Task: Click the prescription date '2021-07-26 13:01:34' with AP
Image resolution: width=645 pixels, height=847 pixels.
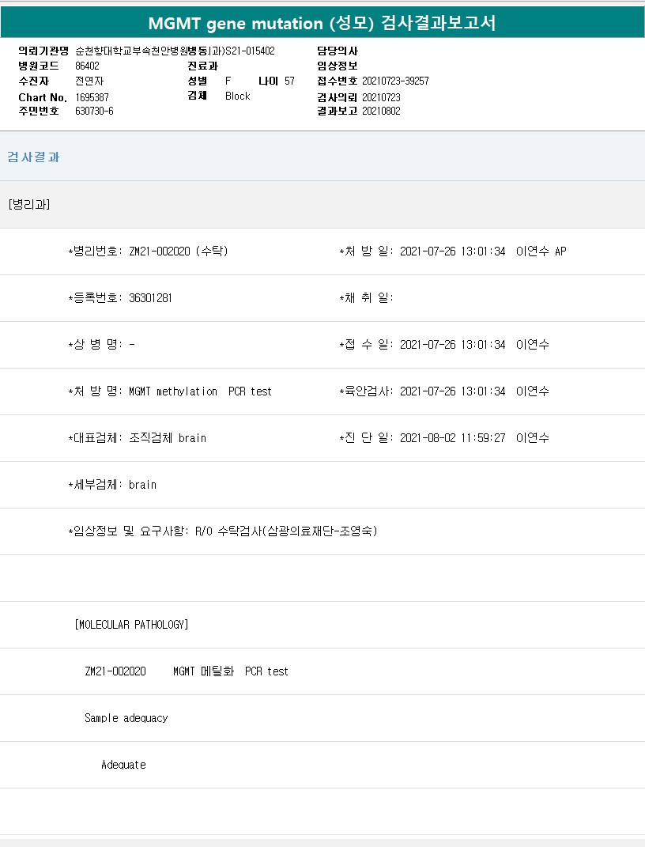Action: coord(452,251)
